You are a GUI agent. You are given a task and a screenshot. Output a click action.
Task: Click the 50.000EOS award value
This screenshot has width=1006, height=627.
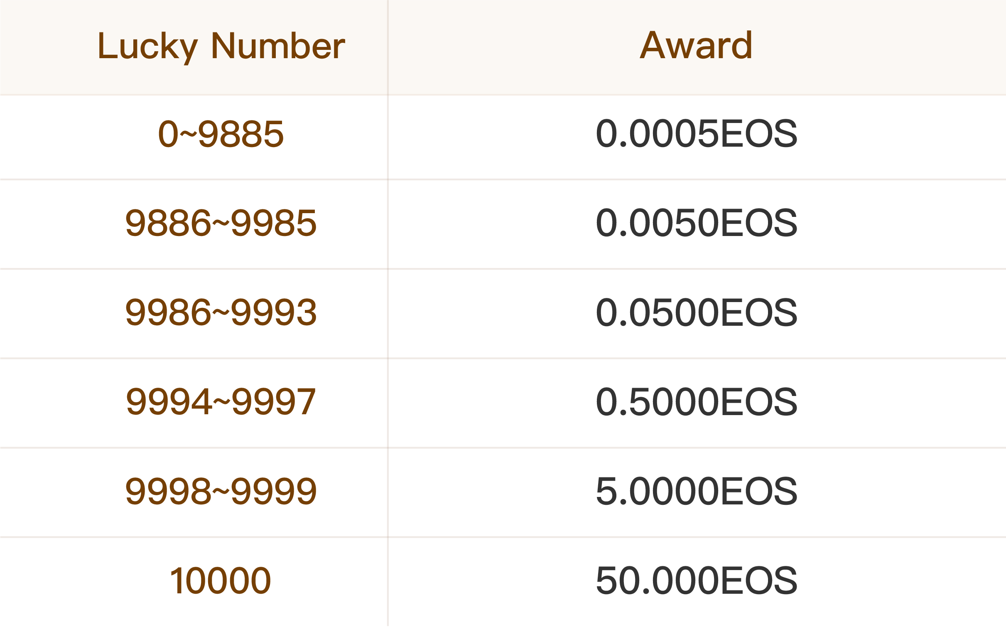(697, 581)
